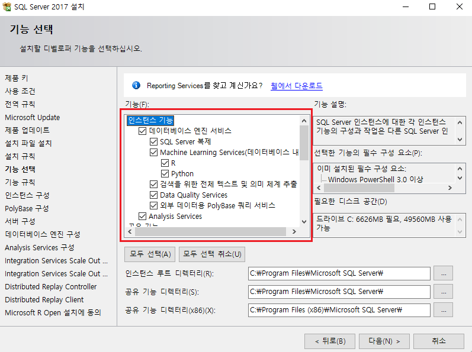Select PolyBase 구성 step in sidebar
Image resolution: width=472 pixels, height=352 pixels.
click(27, 208)
